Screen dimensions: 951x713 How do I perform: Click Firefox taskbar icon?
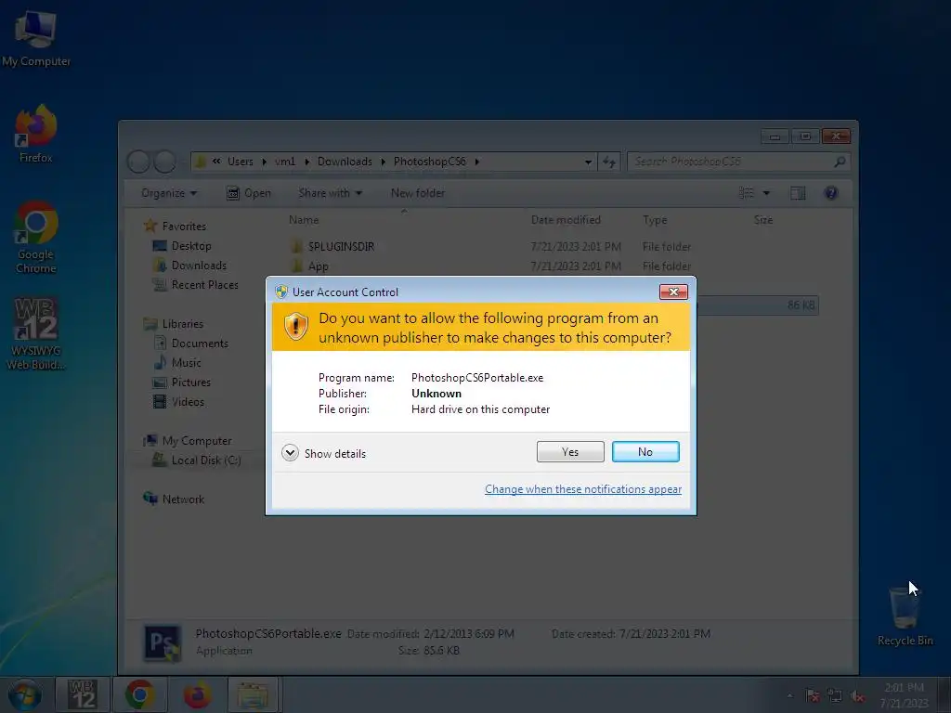(197, 694)
